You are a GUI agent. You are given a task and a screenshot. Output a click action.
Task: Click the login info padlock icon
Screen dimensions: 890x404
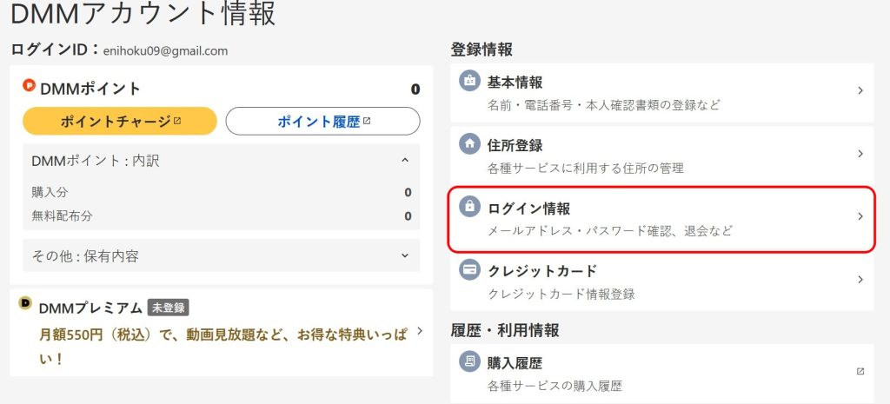tap(469, 207)
